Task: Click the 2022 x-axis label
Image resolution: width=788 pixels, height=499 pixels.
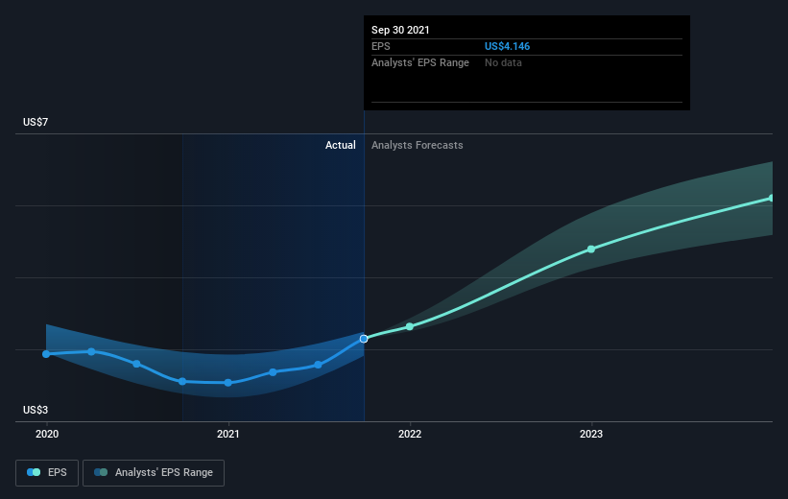Action: (x=410, y=434)
